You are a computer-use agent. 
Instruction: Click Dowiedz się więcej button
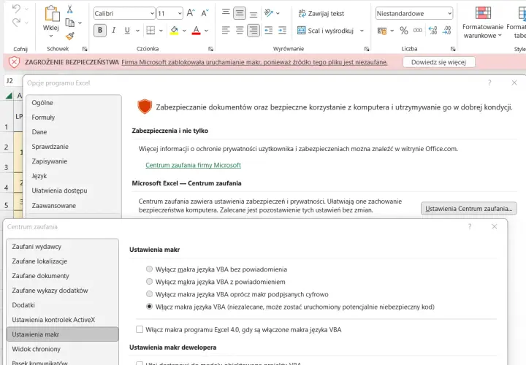tap(439, 62)
